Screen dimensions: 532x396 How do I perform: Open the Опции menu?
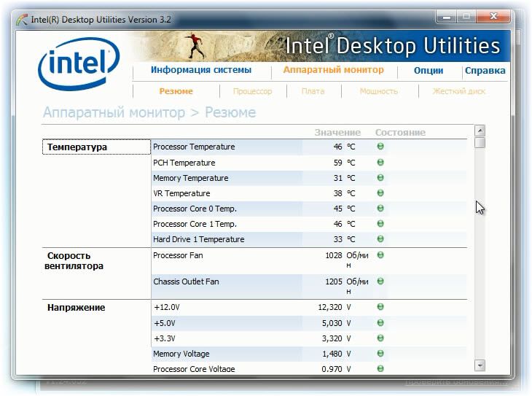[428, 71]
